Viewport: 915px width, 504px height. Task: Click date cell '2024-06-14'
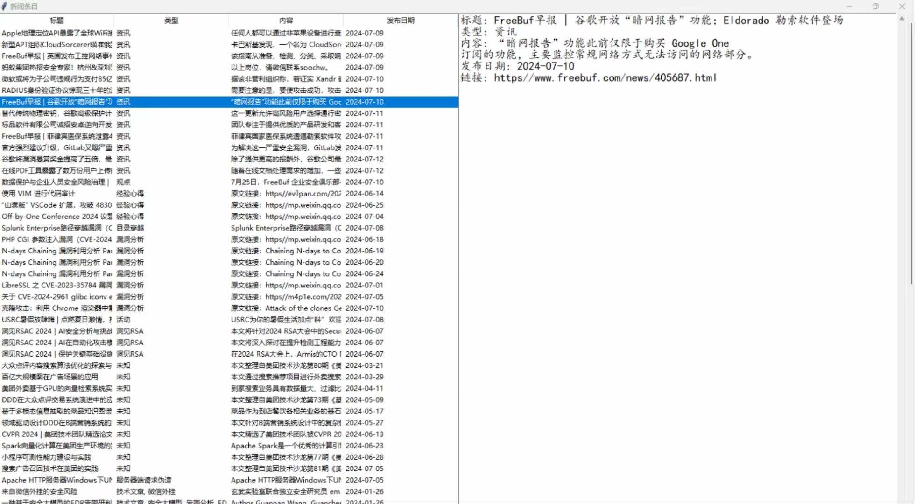[x=365, y=193]
